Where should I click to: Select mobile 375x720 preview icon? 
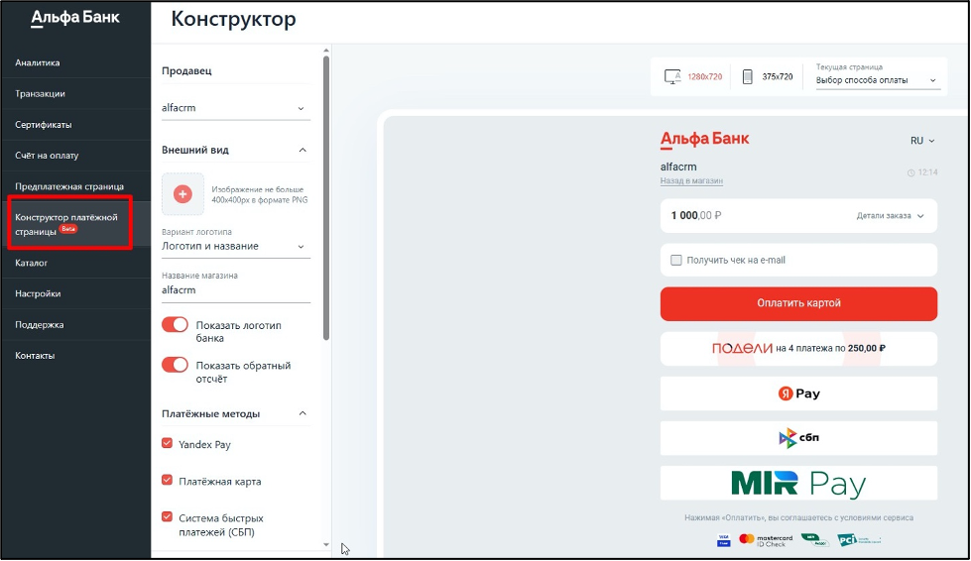click(x=748, y=76)
